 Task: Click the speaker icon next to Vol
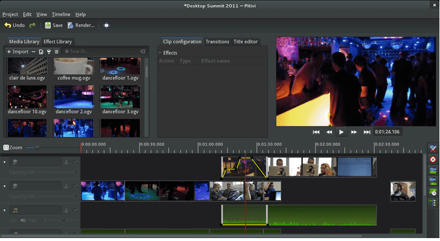23,220
